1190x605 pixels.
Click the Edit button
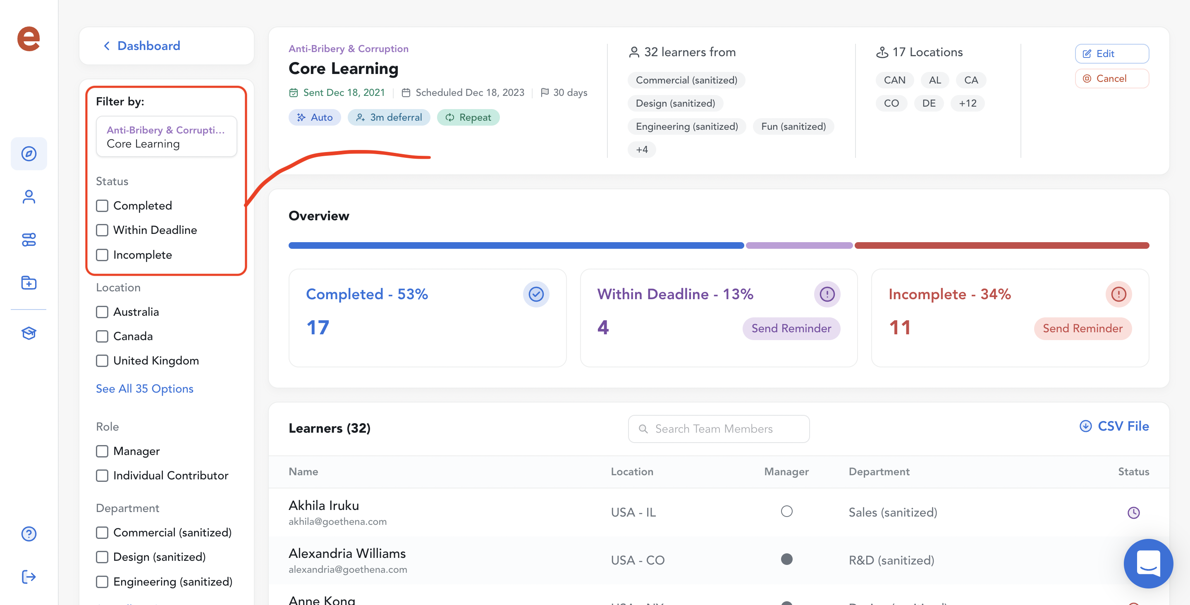(x=1111, y=54)
